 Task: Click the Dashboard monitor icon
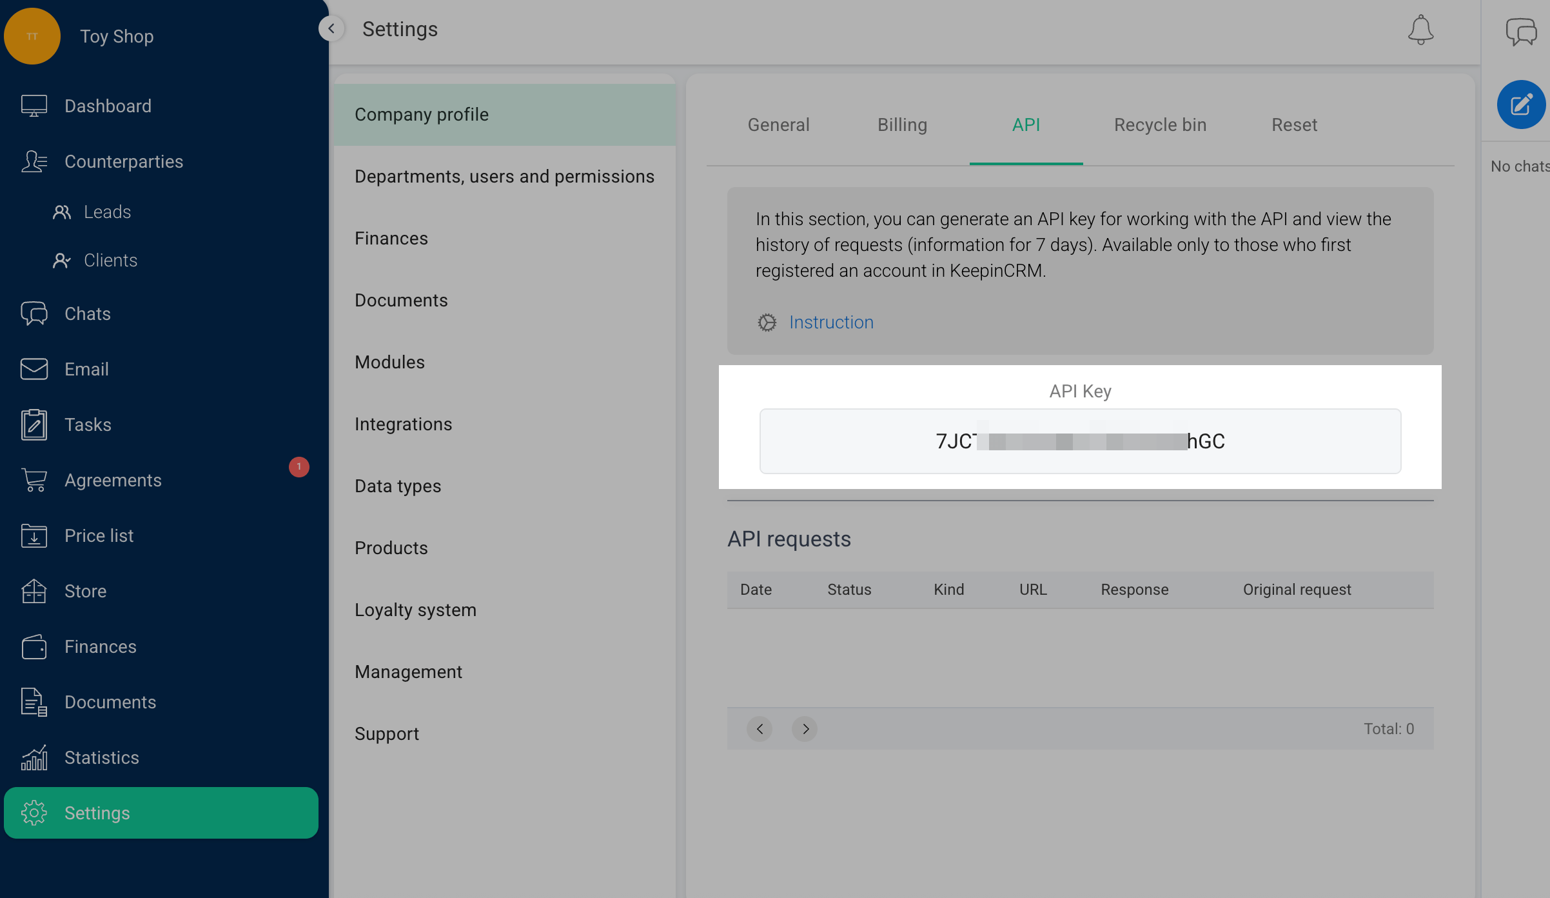34,106
